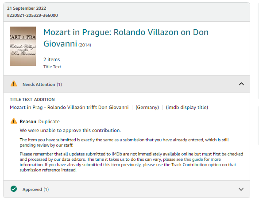The height and width of the screenshot is (206, 259).
Task: Click the (2014) year next to title
Action: pos(85,45)
